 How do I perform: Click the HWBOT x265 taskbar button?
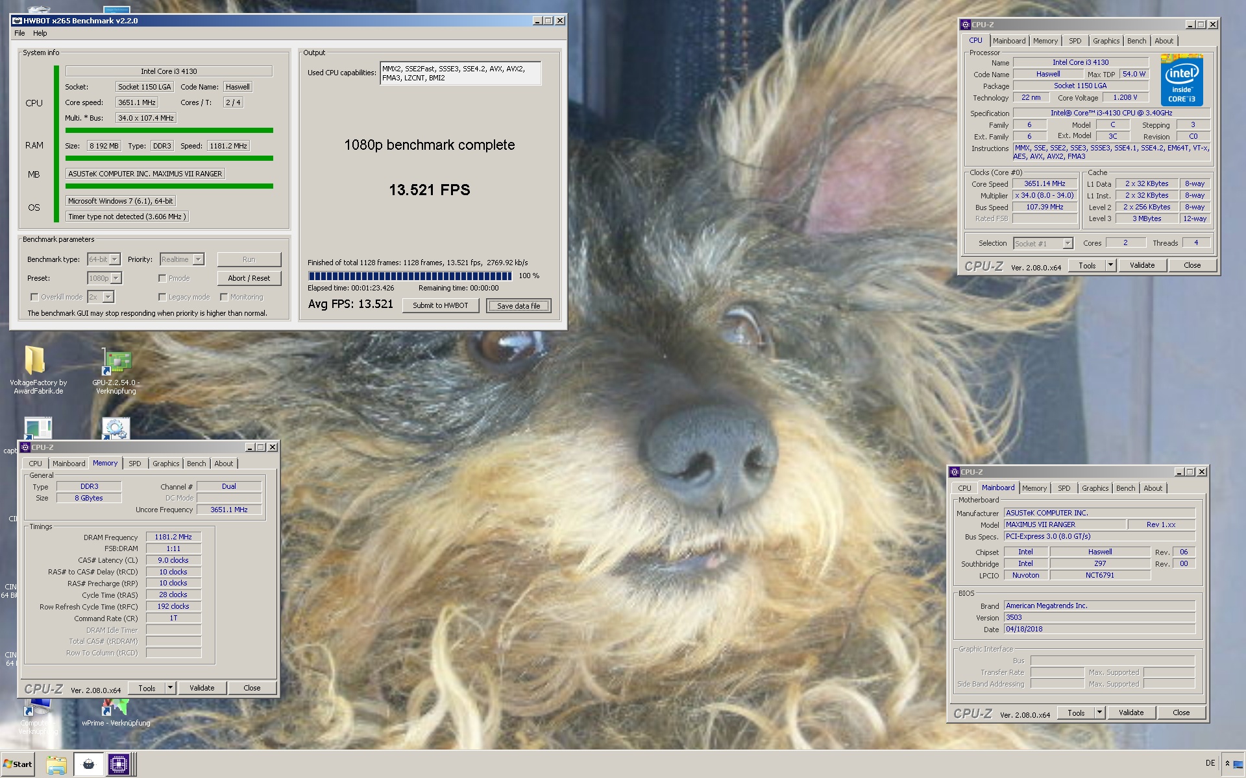(x=88, y=765)
